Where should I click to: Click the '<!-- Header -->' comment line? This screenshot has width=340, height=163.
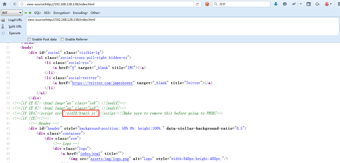click(44, 123)
